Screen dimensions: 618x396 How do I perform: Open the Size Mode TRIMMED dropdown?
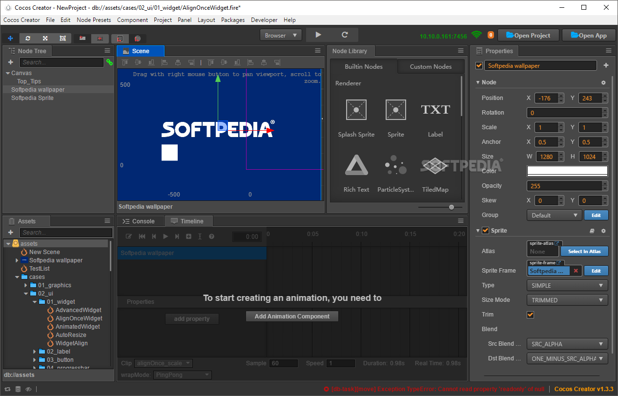pos(567,300)
